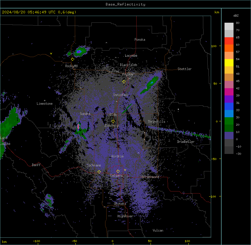Click the ThreeHills label
This screenshot has height=245, width=251.
156,122
